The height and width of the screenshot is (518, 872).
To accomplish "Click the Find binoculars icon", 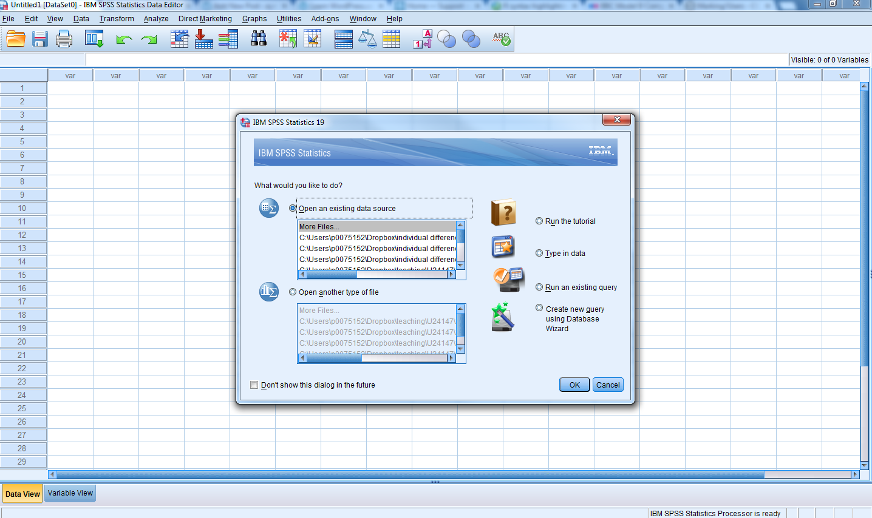I will 259,39.
